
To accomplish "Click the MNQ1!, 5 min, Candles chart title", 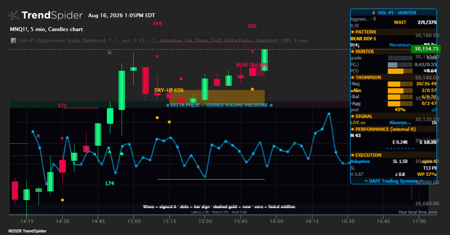I will pos(46,29).
